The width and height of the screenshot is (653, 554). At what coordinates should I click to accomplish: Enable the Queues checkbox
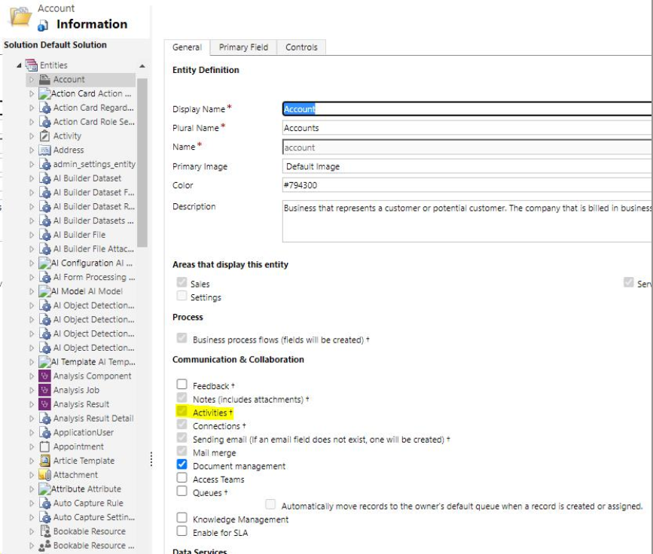[182, 491]
